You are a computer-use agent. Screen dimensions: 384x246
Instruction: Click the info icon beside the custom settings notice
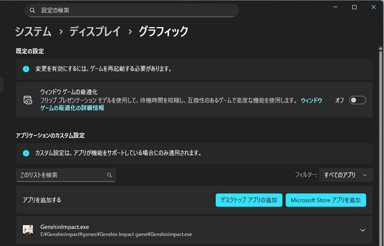click(26, 153)
